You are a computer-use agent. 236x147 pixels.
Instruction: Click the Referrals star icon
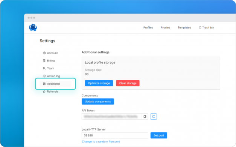(44, 91)
